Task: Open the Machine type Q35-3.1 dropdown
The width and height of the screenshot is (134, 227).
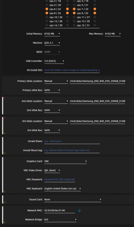Action: [x=52, y=43]
